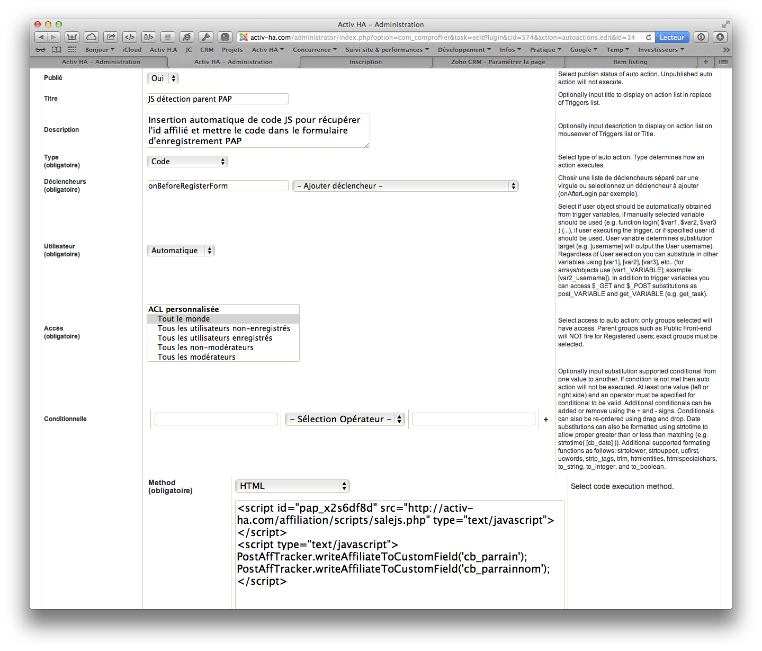Image resolution: width=762 pixels, height=651 pixels.
Task: Open the Type Code dropdown
Action: point(187,162)
